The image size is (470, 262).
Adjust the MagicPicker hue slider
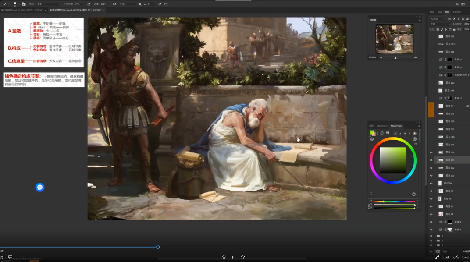point(394,201)
